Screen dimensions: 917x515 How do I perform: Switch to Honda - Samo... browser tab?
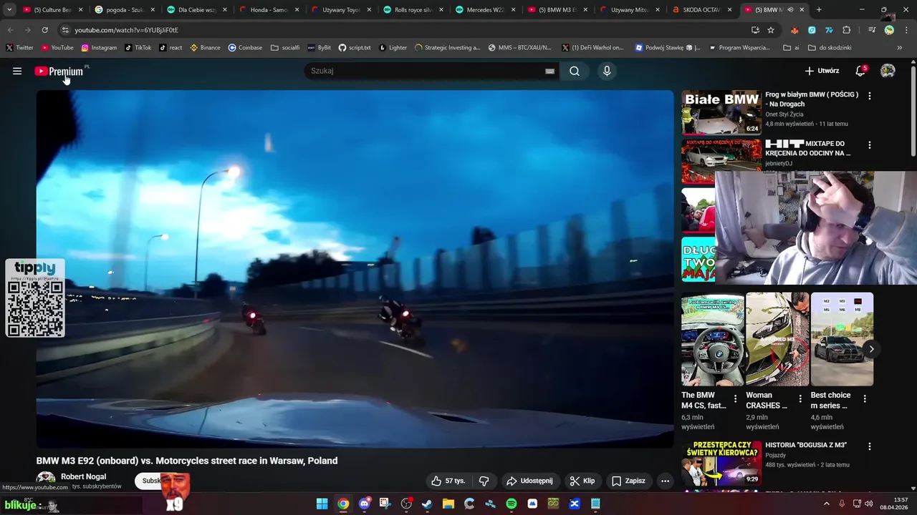click(268, 10)
